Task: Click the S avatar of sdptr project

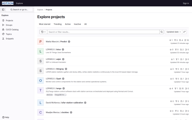Action: click(x=41, y=61)
